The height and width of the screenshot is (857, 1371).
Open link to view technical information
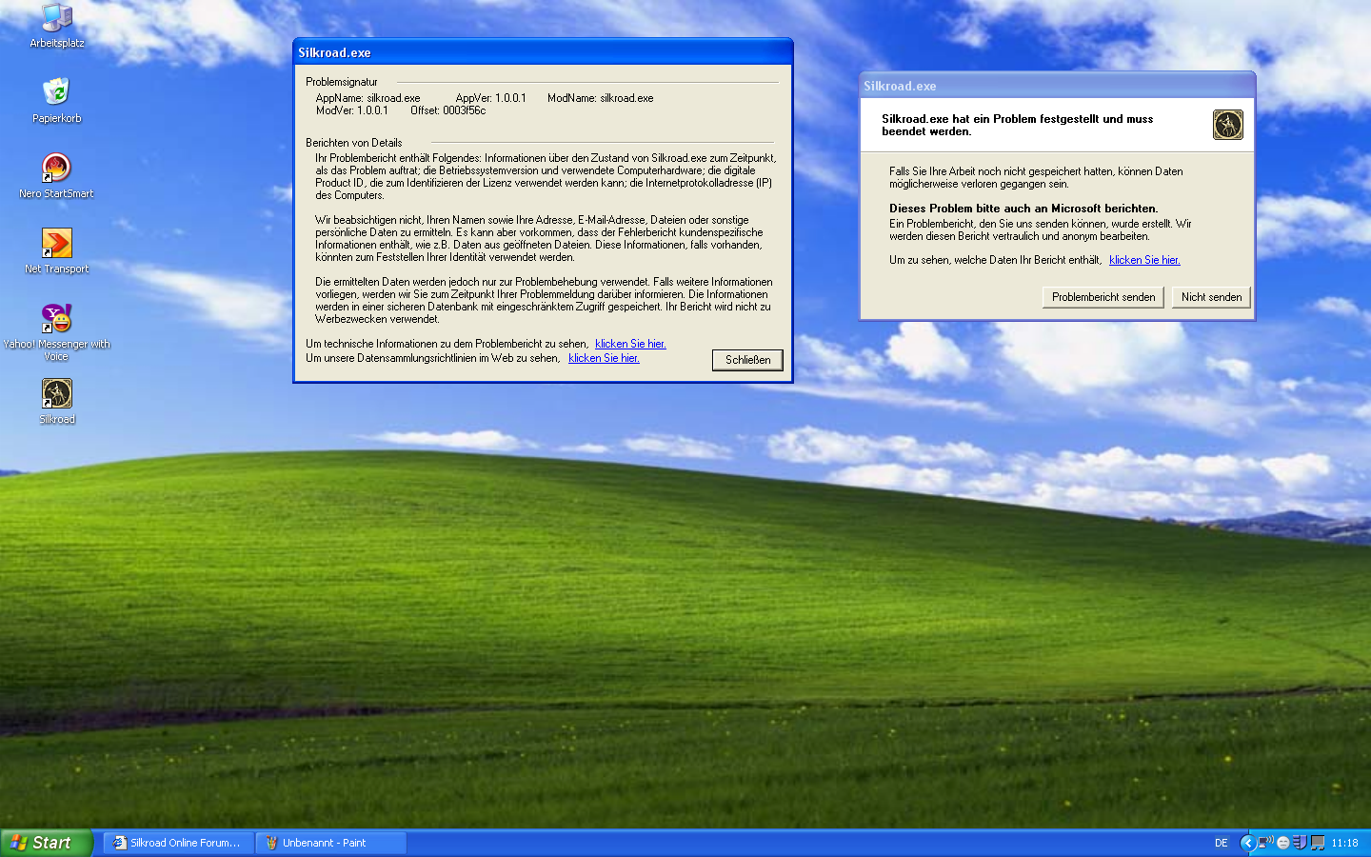pyautogui.click(x=630, y=344)
